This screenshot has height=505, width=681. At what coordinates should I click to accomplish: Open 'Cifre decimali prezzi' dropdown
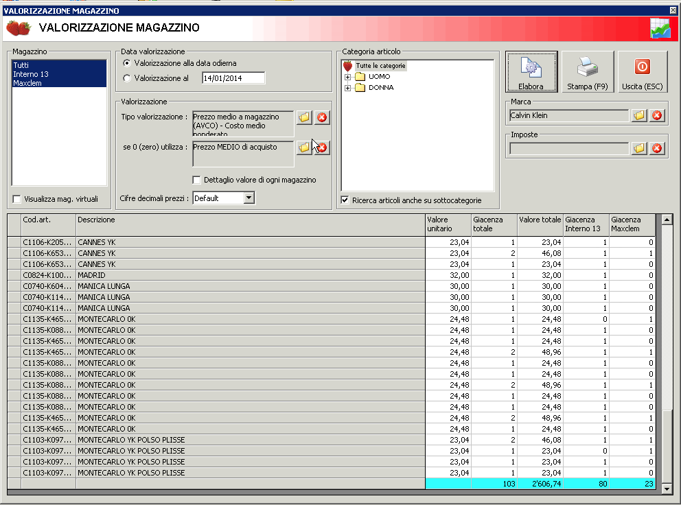[x=249, y=198]
